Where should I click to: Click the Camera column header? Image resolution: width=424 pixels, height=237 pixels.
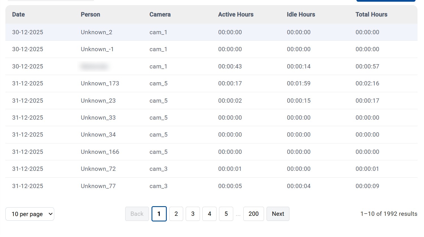coord(160,14)
